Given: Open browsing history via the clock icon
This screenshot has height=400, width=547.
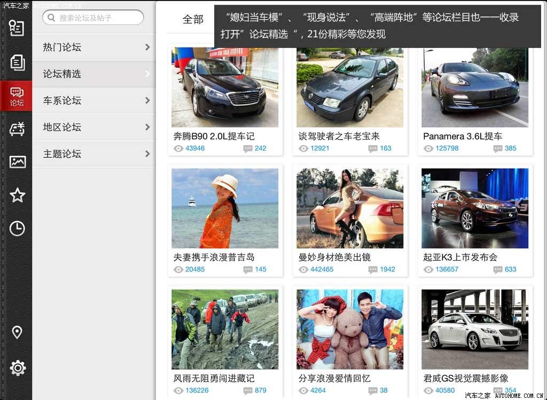Looking at the screenshot, I should click(17, 228).
